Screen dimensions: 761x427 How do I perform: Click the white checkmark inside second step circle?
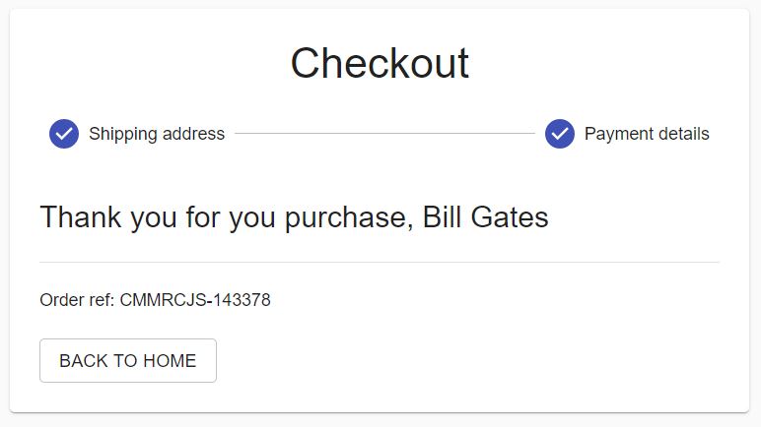coord(560,133)
